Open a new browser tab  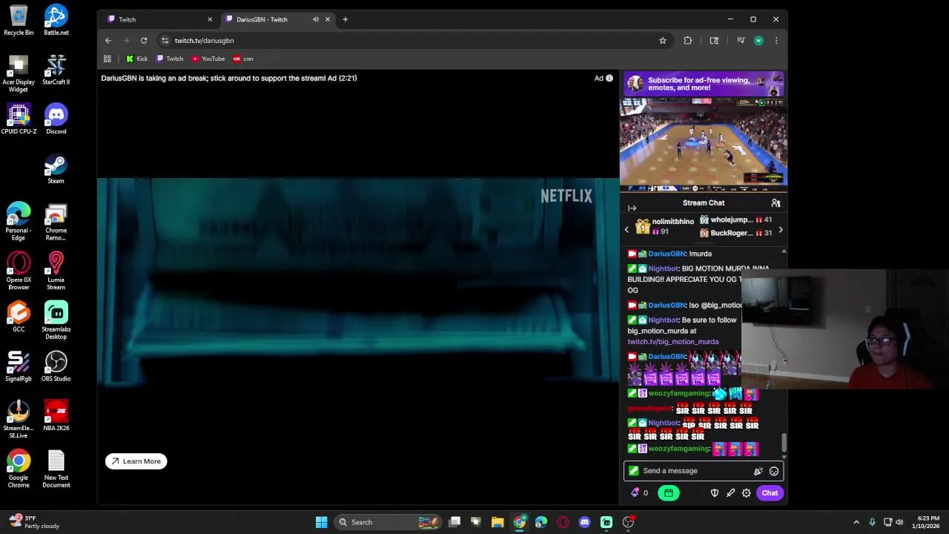point(345,19)
